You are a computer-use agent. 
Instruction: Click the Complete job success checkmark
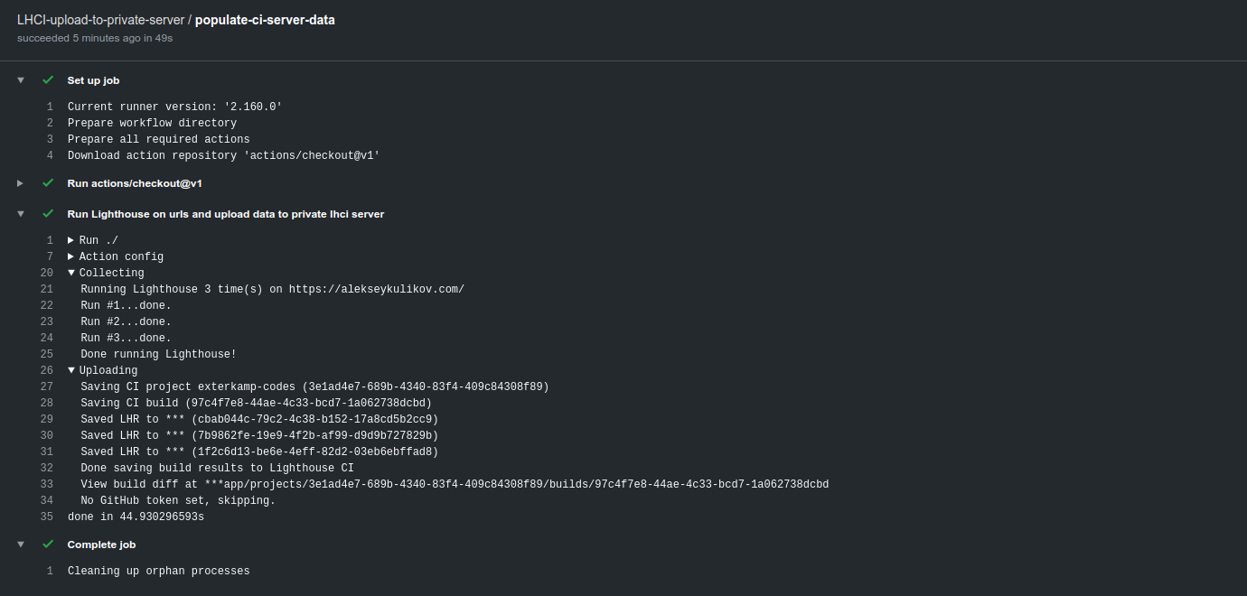(x=48, y=545)
